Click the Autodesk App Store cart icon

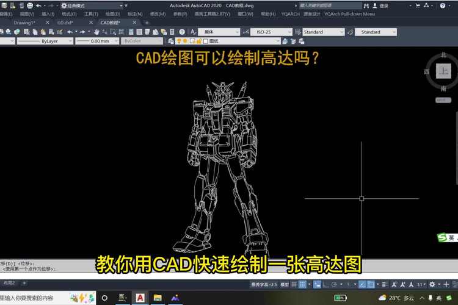click(x=418, y=5)
